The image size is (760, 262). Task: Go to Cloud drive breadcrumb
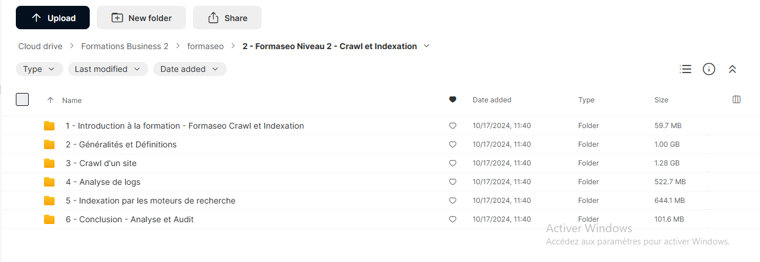click(40, 46)
